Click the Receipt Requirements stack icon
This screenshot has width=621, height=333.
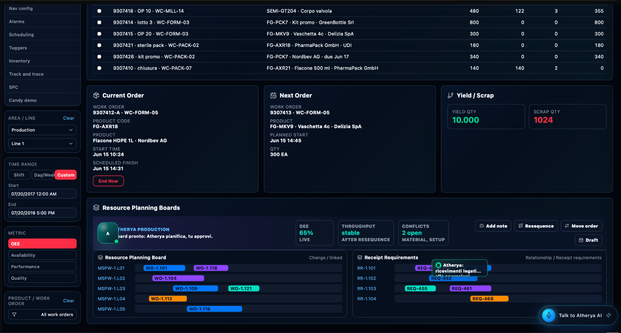pyautogui.click(x=360, y=257)
